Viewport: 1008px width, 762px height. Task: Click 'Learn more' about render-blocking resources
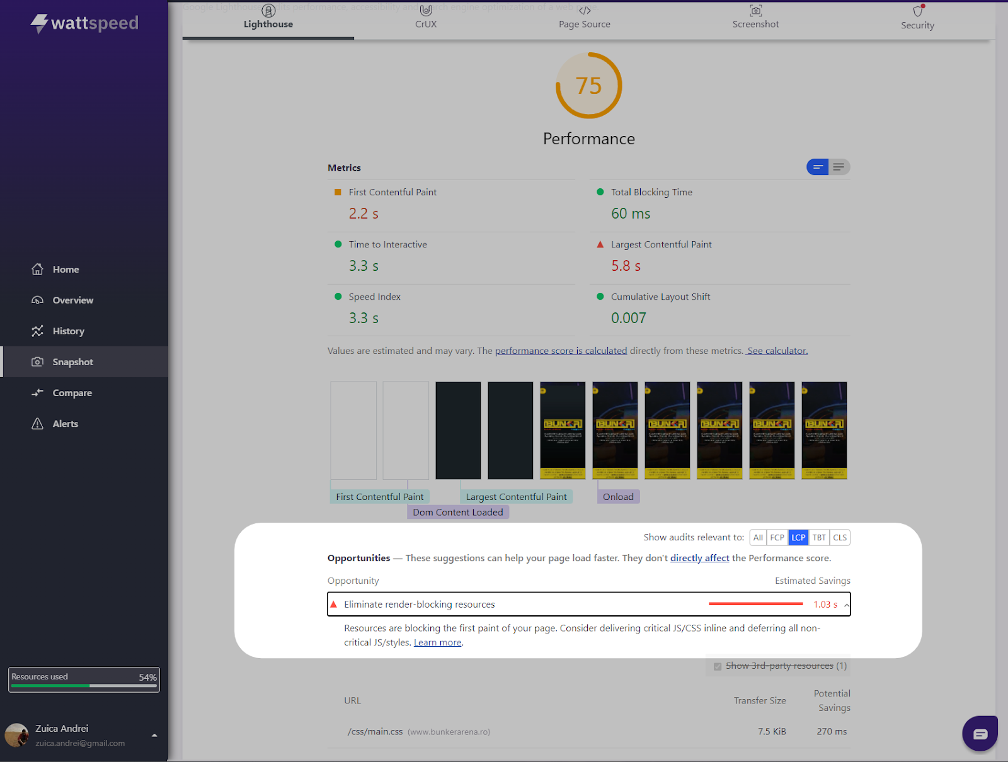437,642
